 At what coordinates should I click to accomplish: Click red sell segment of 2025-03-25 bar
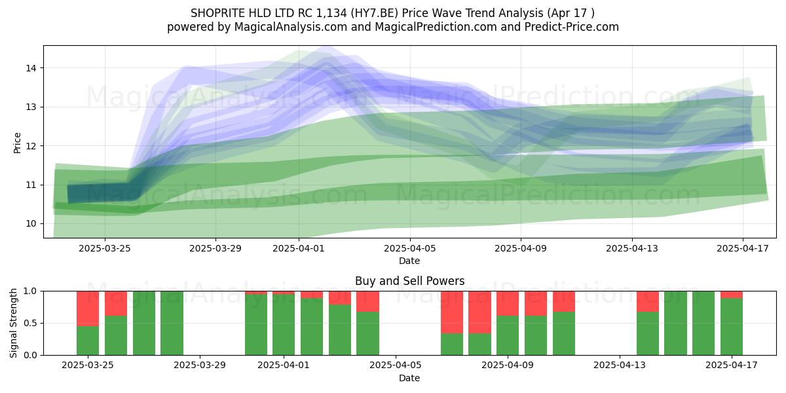click(88, 309)
